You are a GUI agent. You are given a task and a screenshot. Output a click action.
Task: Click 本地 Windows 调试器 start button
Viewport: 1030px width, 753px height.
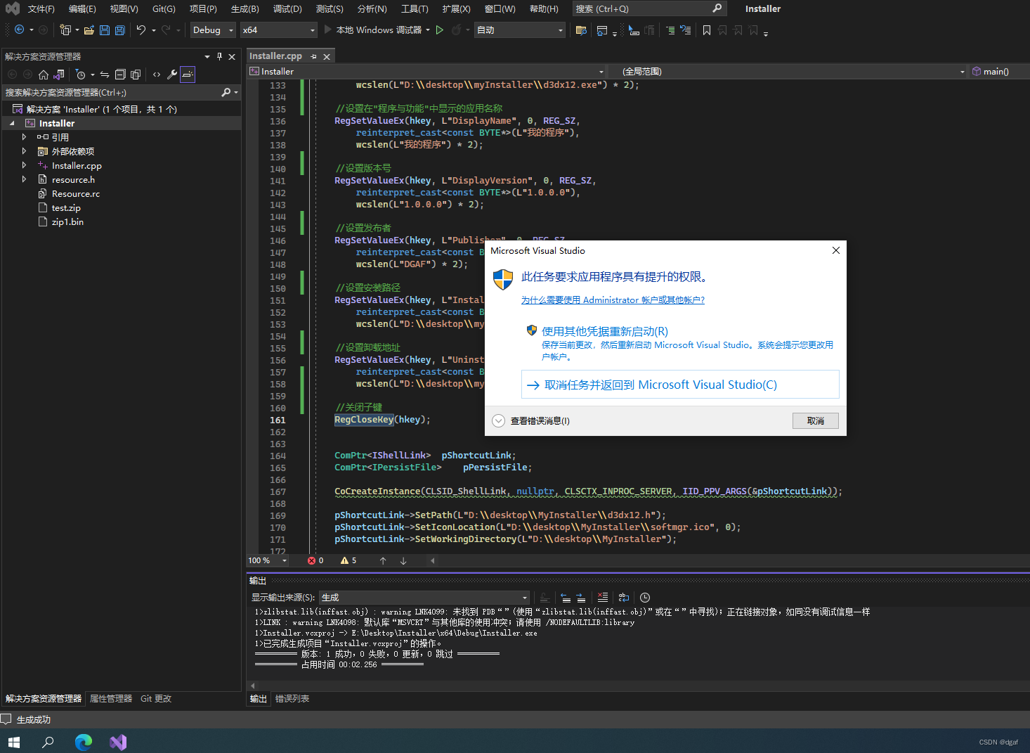[372, 30]
